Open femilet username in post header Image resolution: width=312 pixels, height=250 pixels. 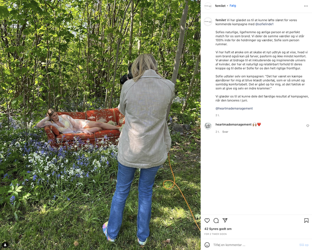[x=220, y=6]
